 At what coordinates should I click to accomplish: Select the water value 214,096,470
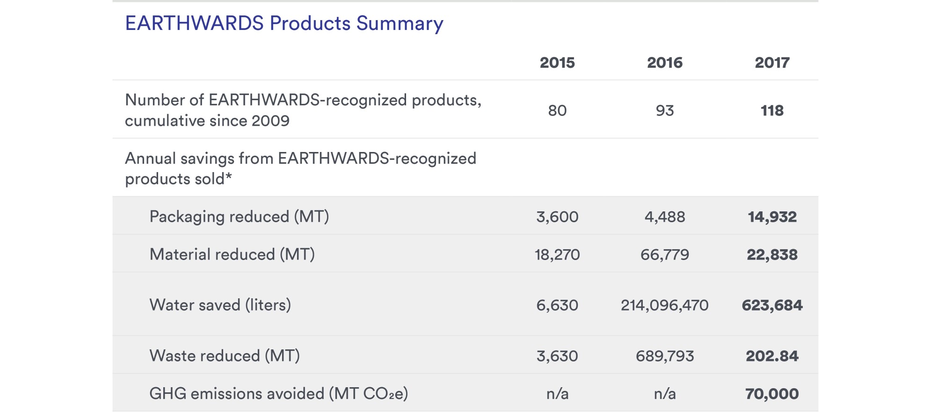tap(665, 305)
